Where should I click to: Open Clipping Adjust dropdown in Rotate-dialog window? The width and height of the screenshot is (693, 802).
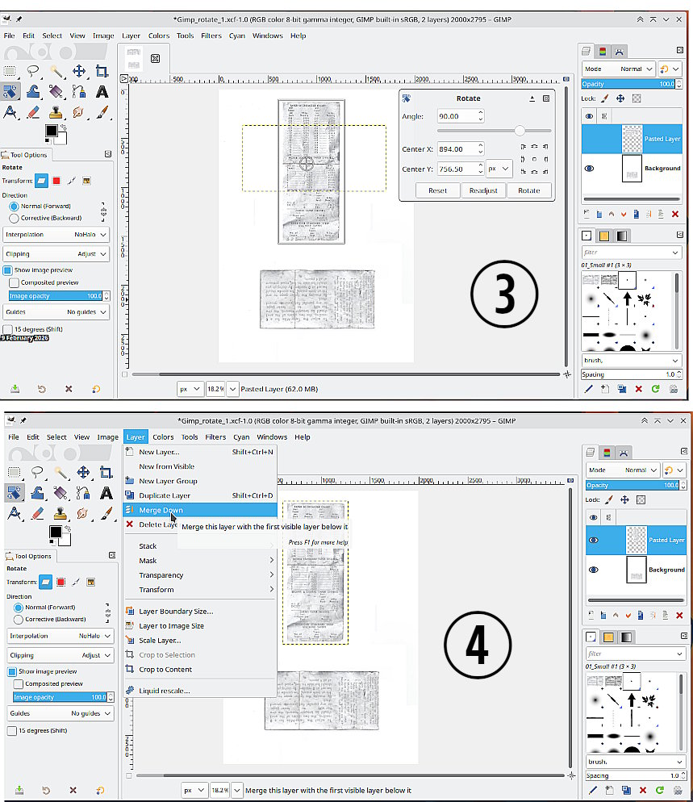56,253
